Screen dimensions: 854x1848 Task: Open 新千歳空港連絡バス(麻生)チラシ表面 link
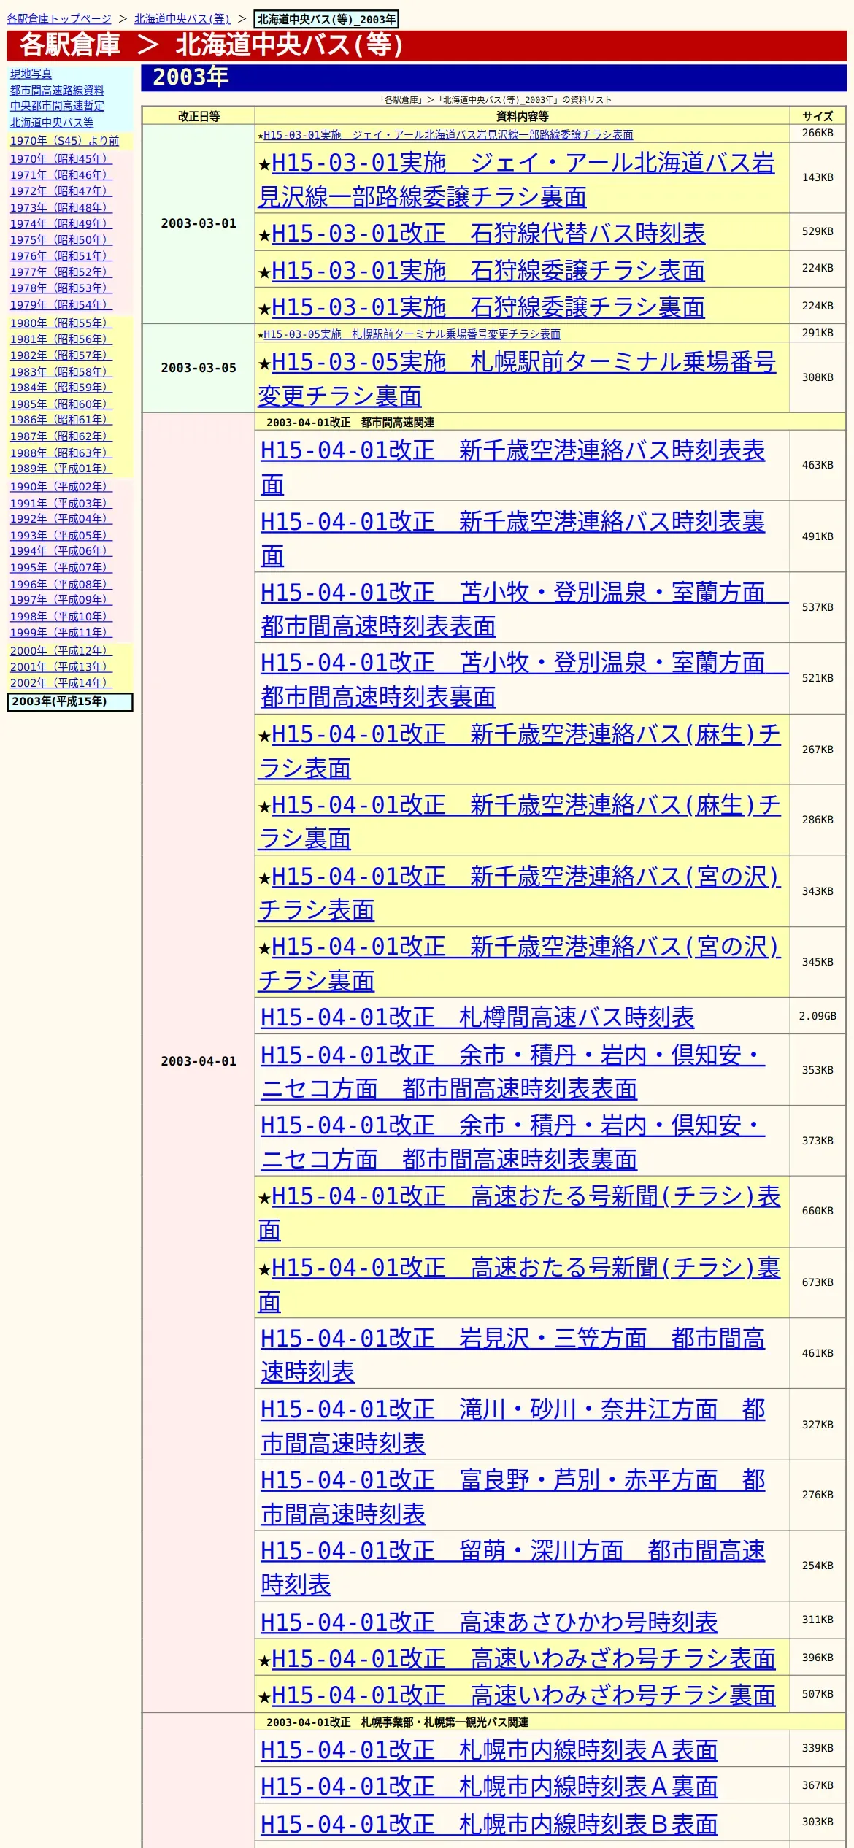click(x=520, y=751)
